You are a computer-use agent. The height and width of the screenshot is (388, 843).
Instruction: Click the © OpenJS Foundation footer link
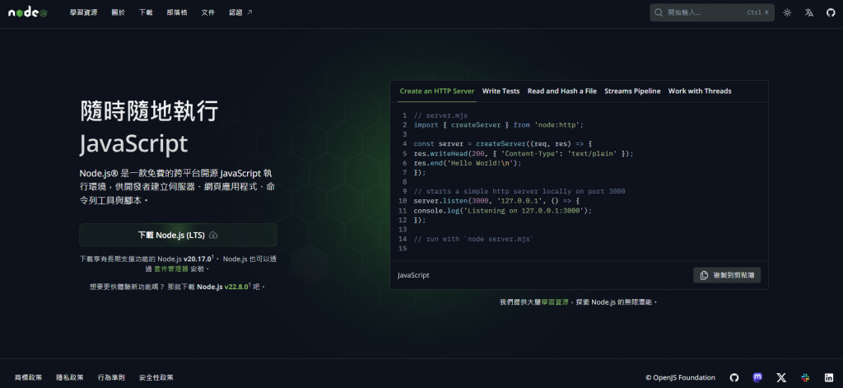pos(681,378)
